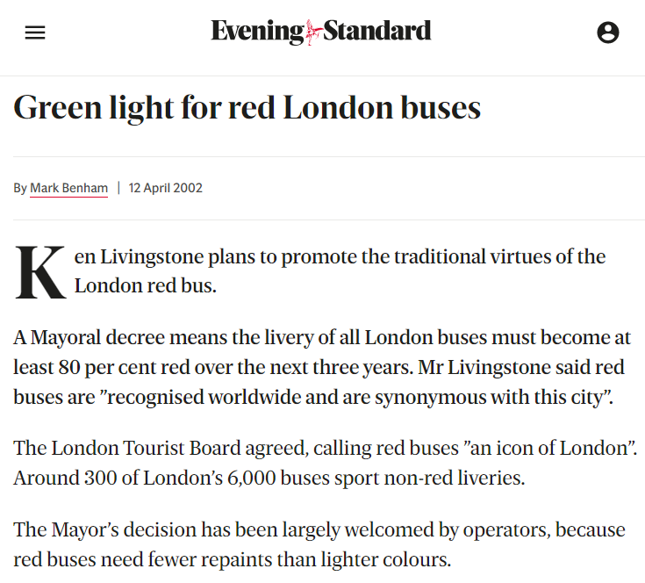Click the text "80 per cent red"
Viewport: 645px width, 583px height.
coord(125,367)
